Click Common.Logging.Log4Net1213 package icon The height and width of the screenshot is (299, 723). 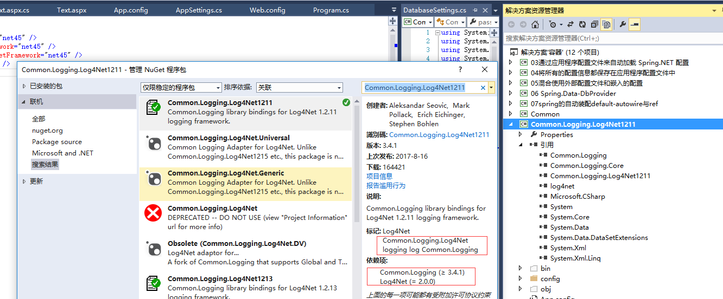[x=153, y=284]
